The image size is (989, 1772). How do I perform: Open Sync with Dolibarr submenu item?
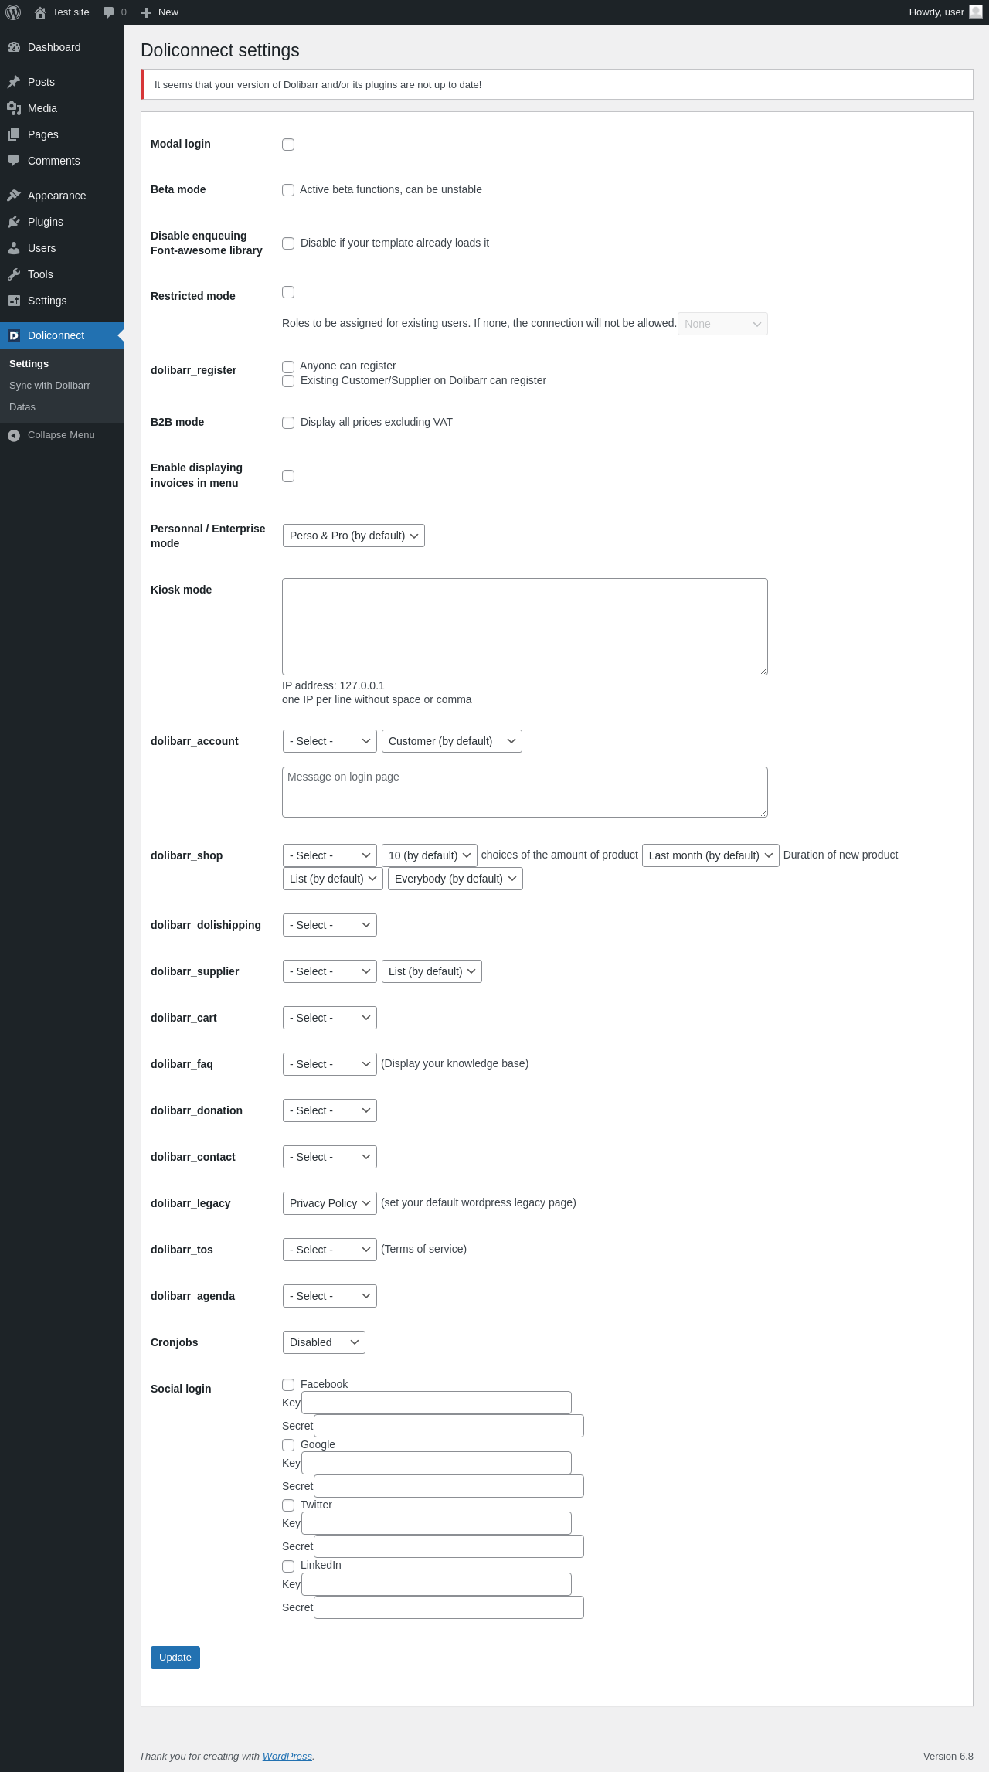point(49,386)
